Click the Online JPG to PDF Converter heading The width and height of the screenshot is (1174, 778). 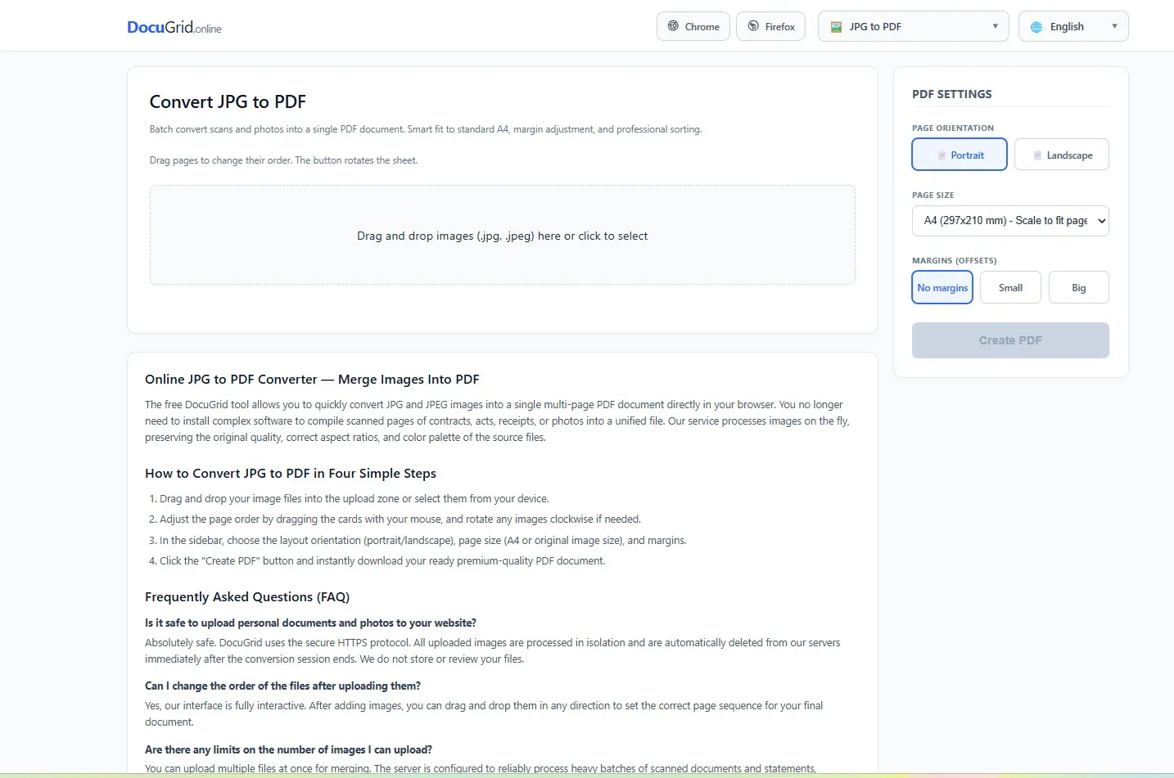tap(312, 380)
